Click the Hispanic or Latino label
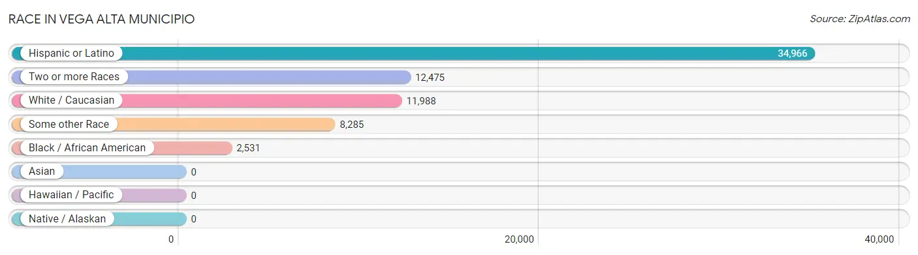This screenshot has height=255, width=918. coord(71,53)
